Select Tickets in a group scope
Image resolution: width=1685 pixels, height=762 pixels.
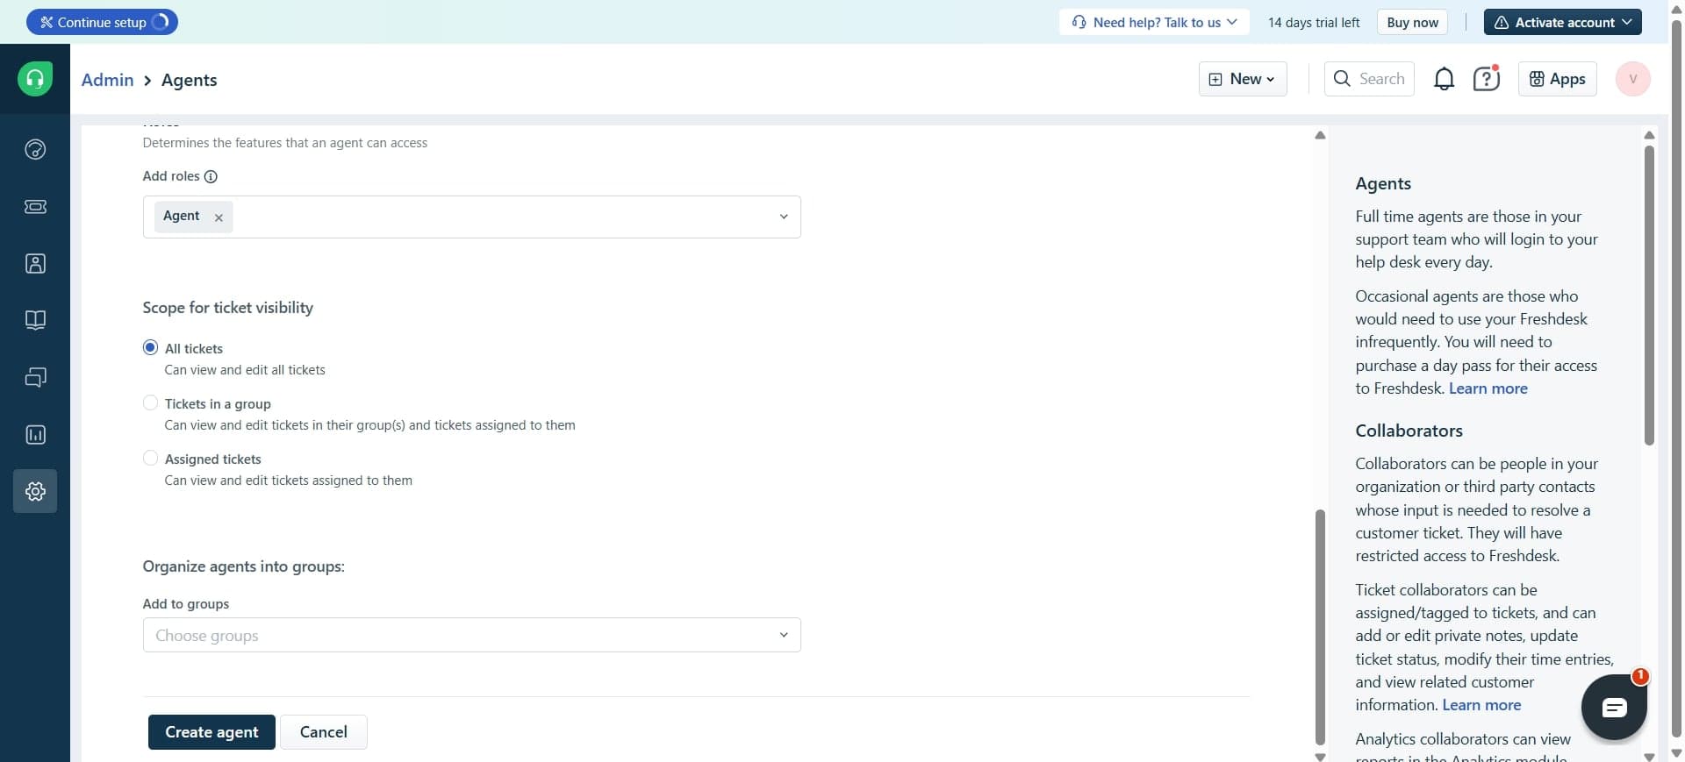(x=150, y=402)
